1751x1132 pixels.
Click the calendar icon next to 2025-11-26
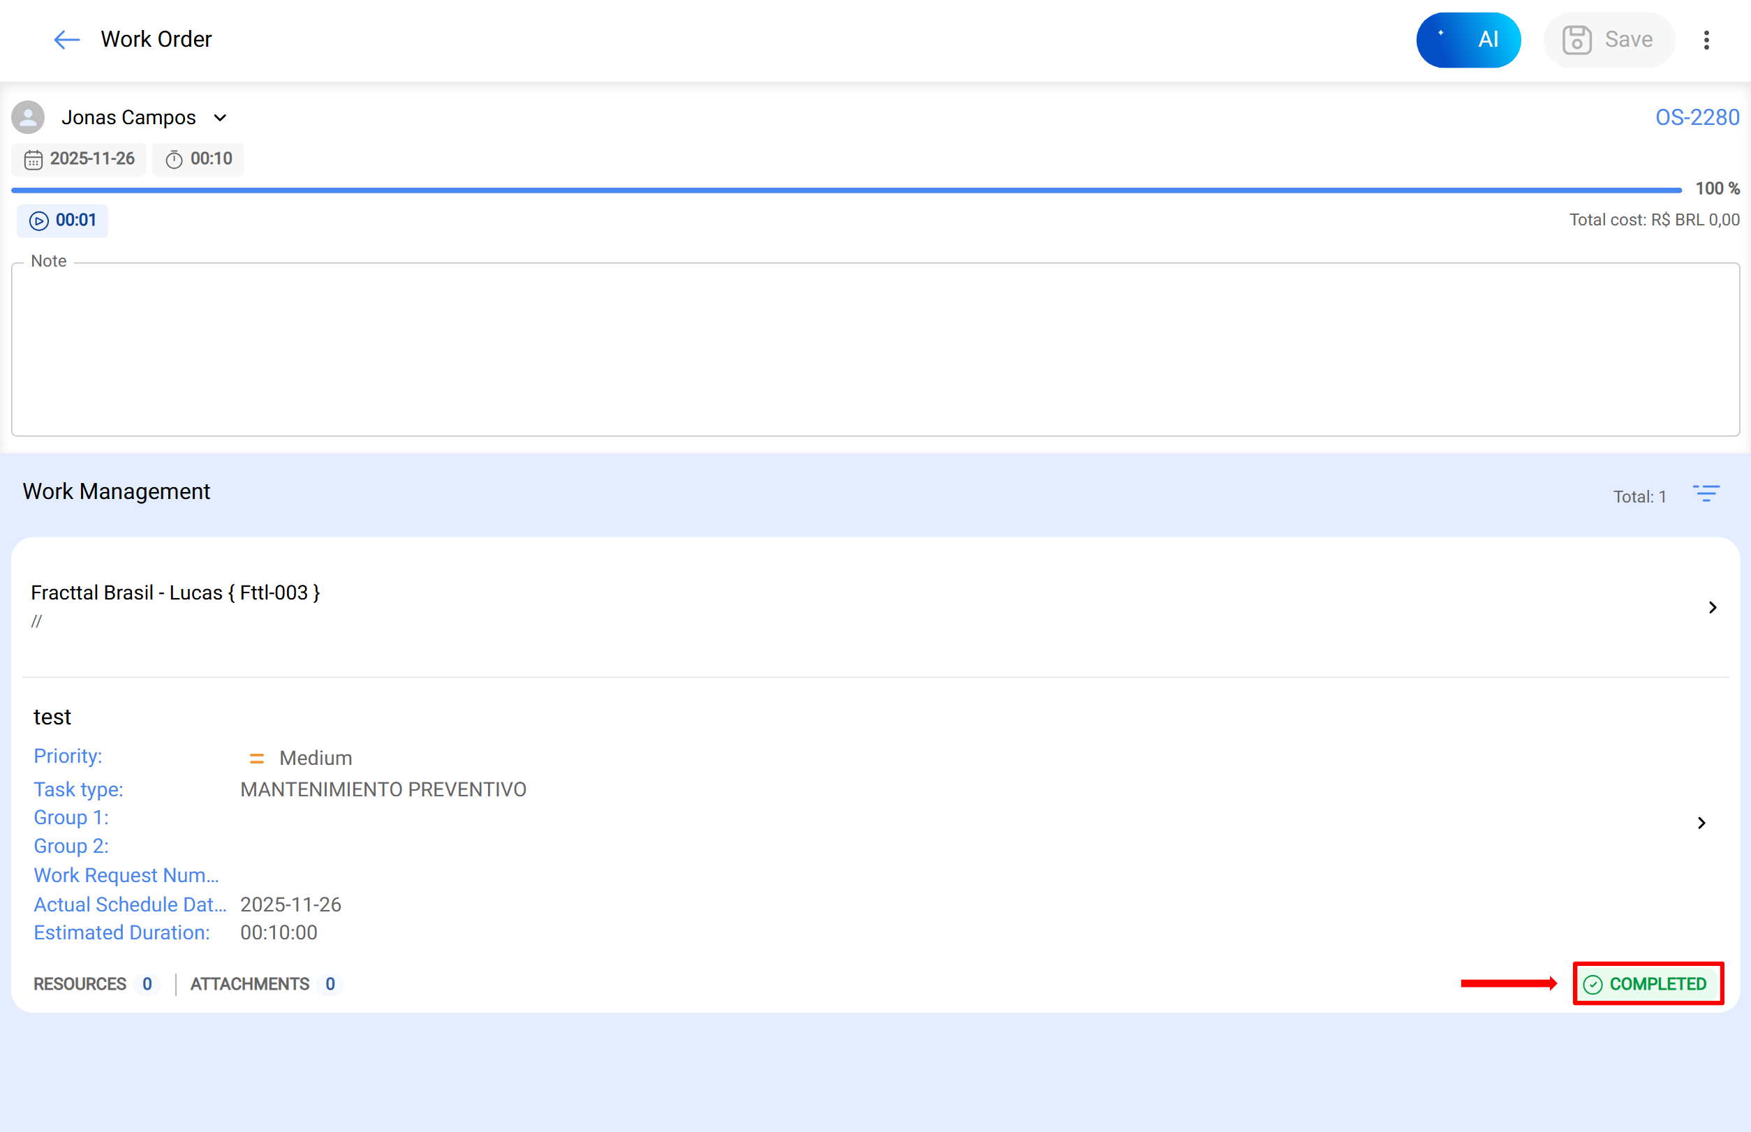(x=34, y=159)
